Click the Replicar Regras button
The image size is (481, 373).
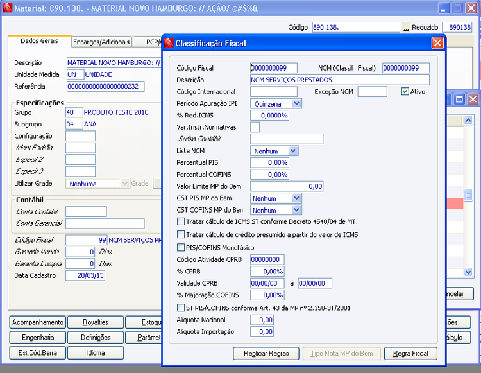coord(266,353)
